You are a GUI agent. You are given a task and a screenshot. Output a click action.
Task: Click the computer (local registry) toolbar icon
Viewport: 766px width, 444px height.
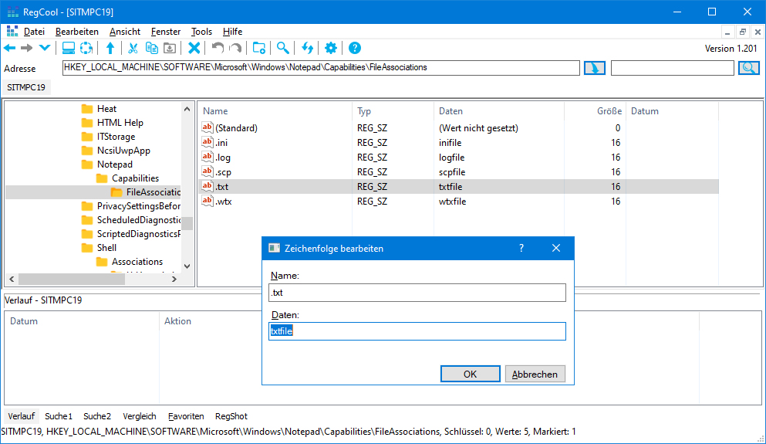(x=69, y=48)
